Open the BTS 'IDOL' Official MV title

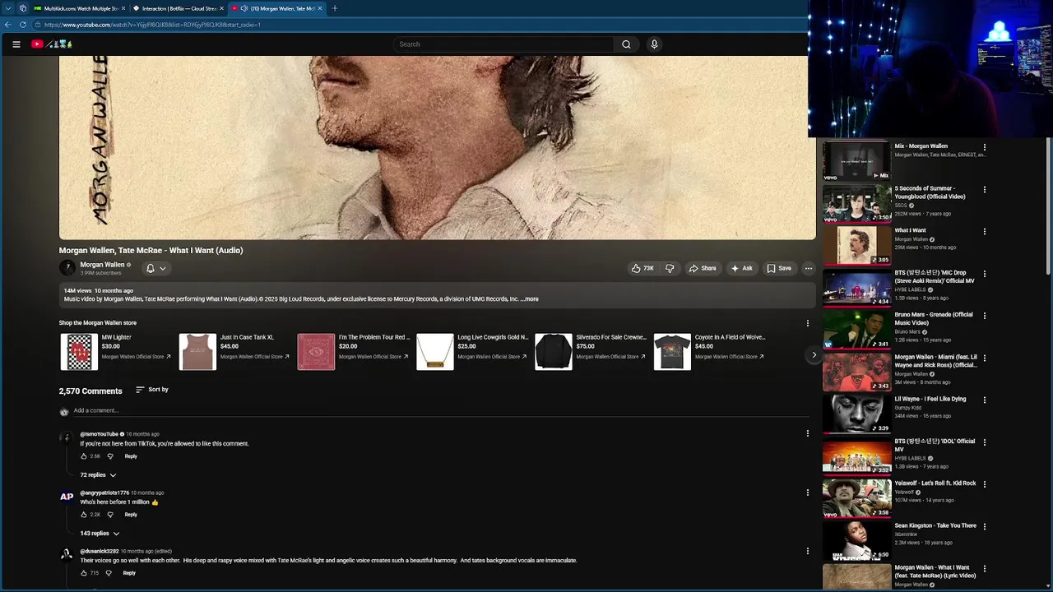coord(935,445)
